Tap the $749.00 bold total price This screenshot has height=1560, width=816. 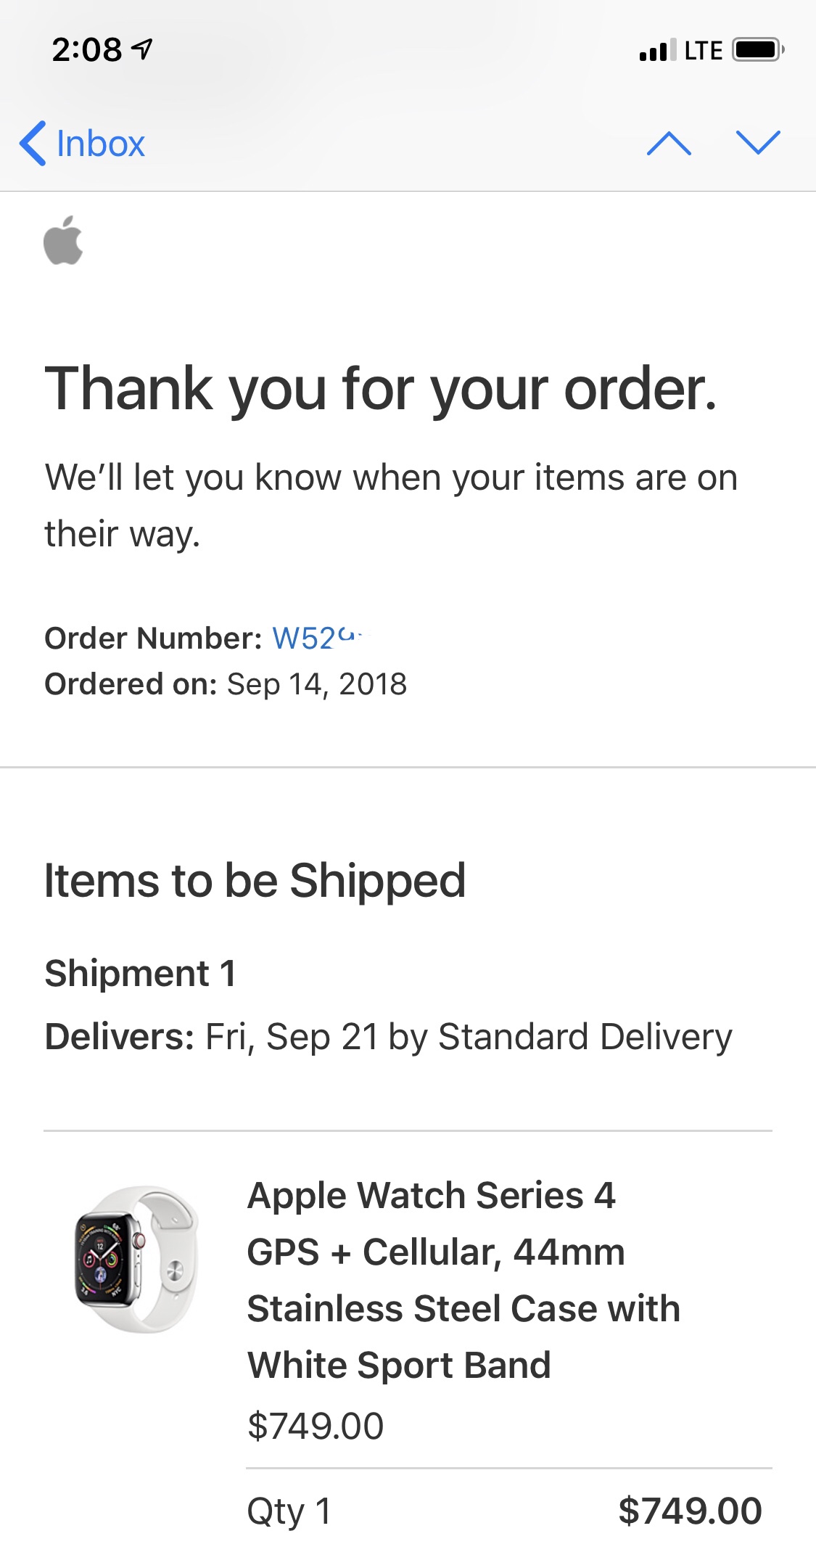[690, 1511]
